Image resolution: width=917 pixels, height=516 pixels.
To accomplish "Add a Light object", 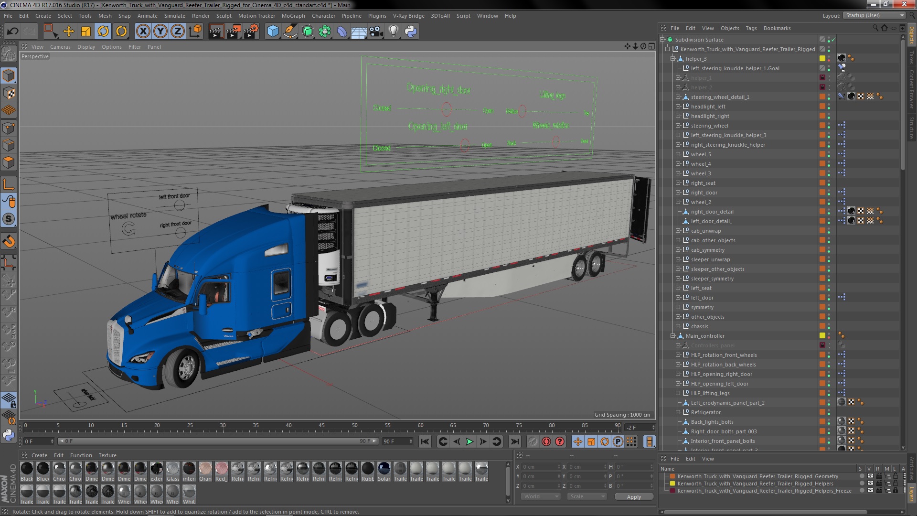I will point(394,32).
